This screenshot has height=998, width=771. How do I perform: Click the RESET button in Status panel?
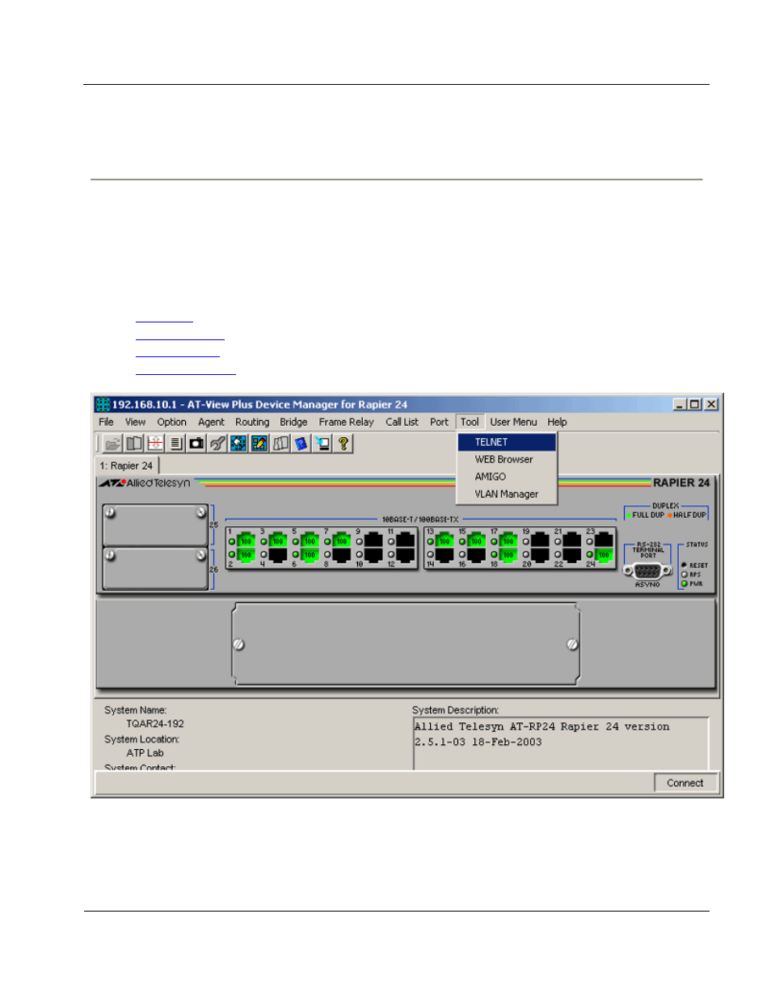(x=684, y=565)
